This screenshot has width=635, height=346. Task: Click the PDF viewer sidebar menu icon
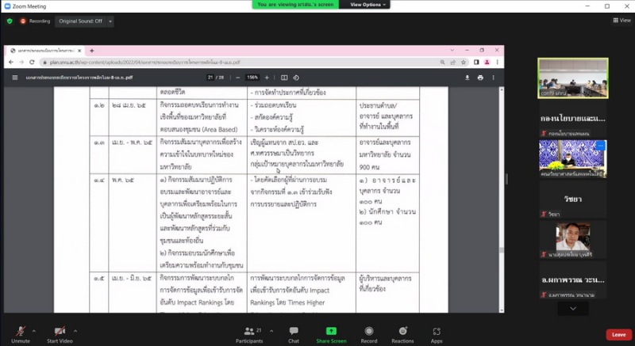click(14, 78)
